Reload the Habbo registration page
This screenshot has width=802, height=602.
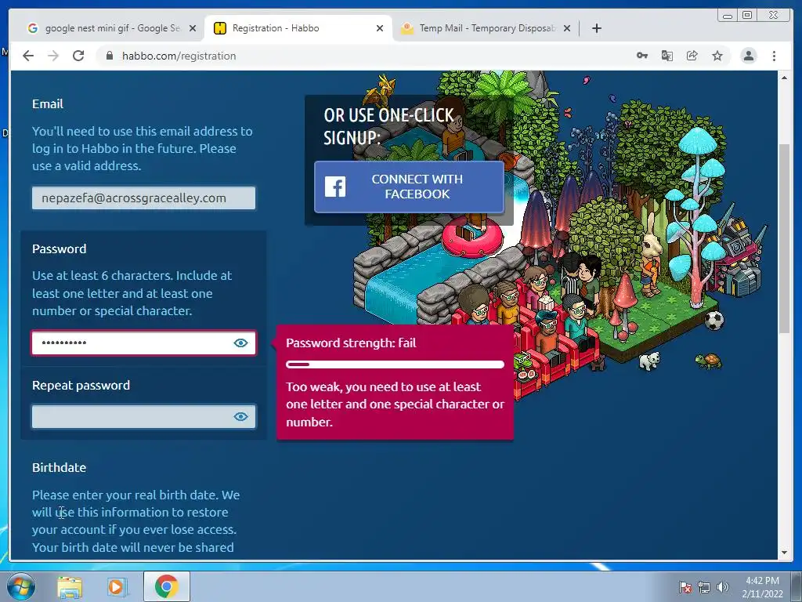tap(78, 56)
